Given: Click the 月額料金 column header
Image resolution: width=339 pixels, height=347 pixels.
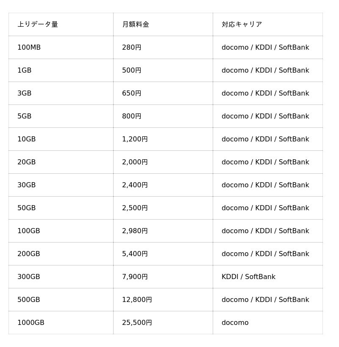Looking at the screenshot, I should tap(163, 24).
